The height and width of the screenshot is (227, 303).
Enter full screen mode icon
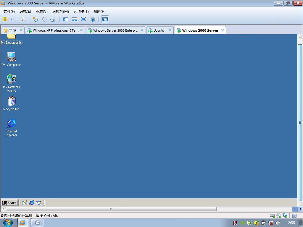coord(83,19)
